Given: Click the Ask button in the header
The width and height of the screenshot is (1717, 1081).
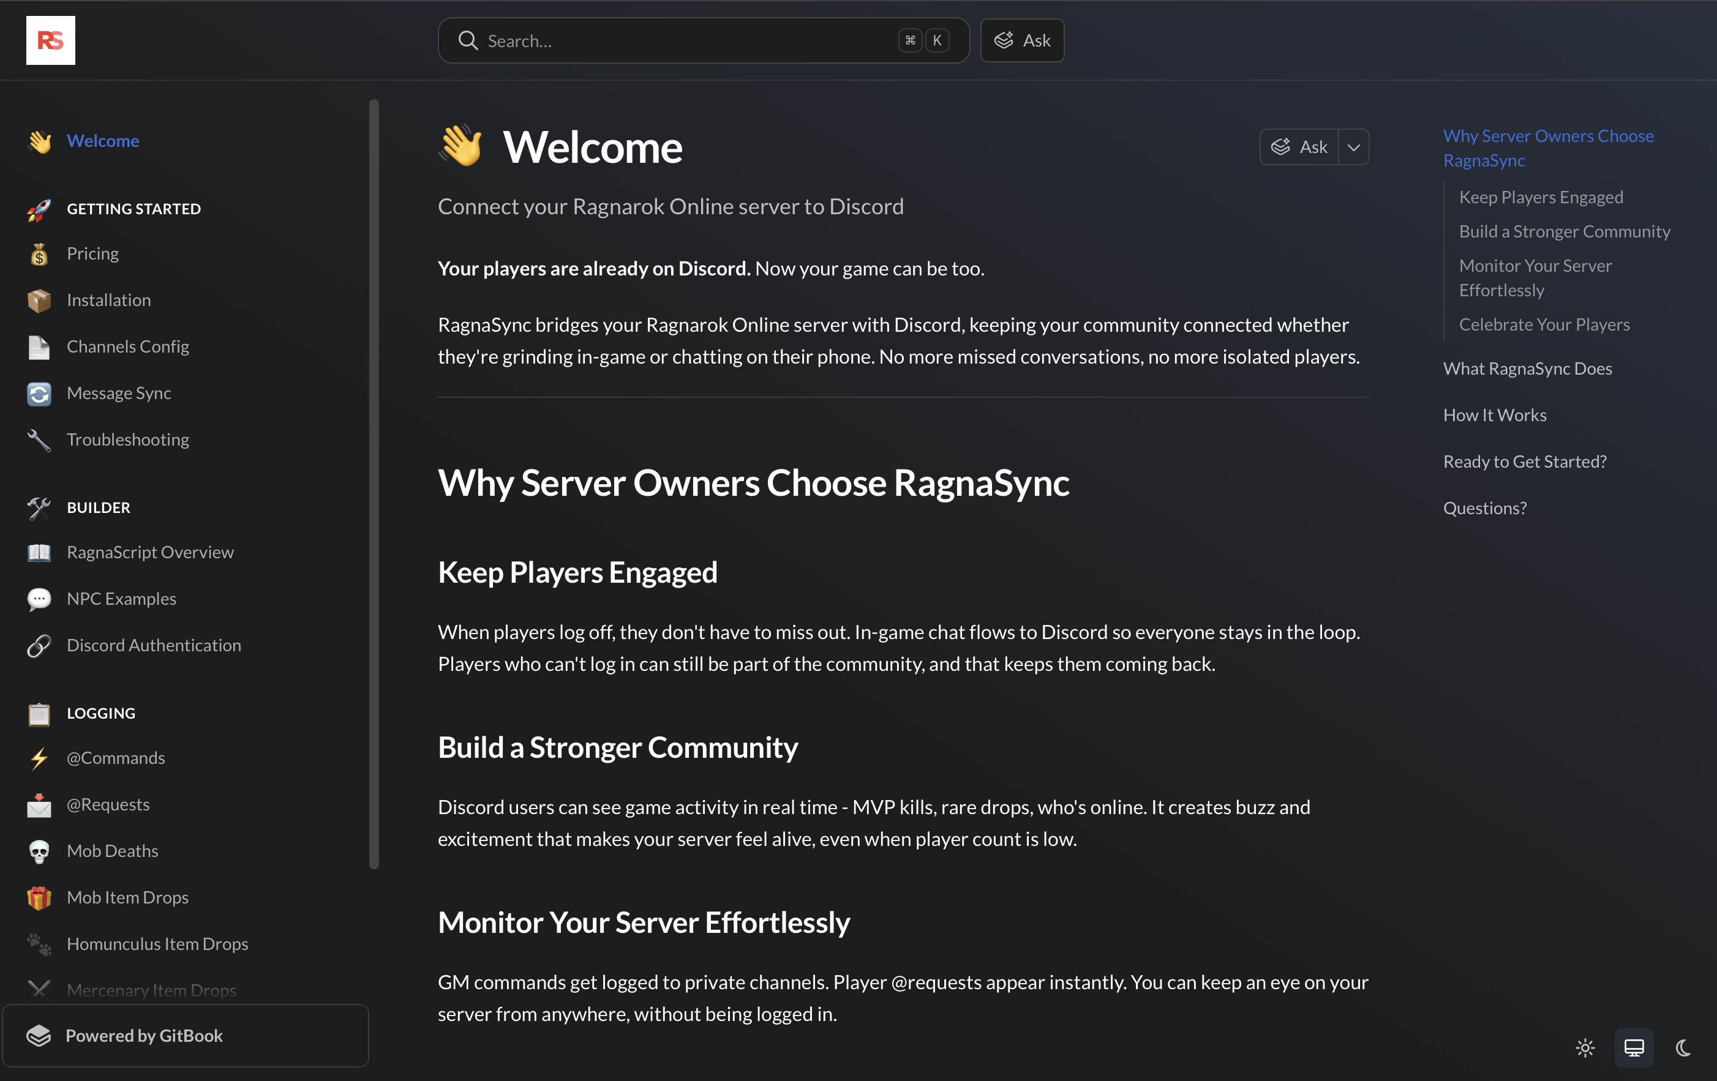Looking at the screenshot, I should click(x=1022, y=40).
